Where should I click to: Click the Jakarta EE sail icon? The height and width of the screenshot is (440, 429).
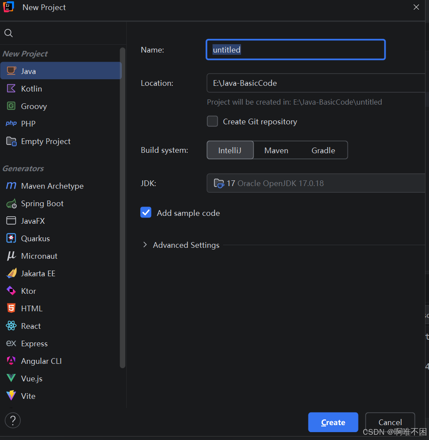[x=11, y=273]
